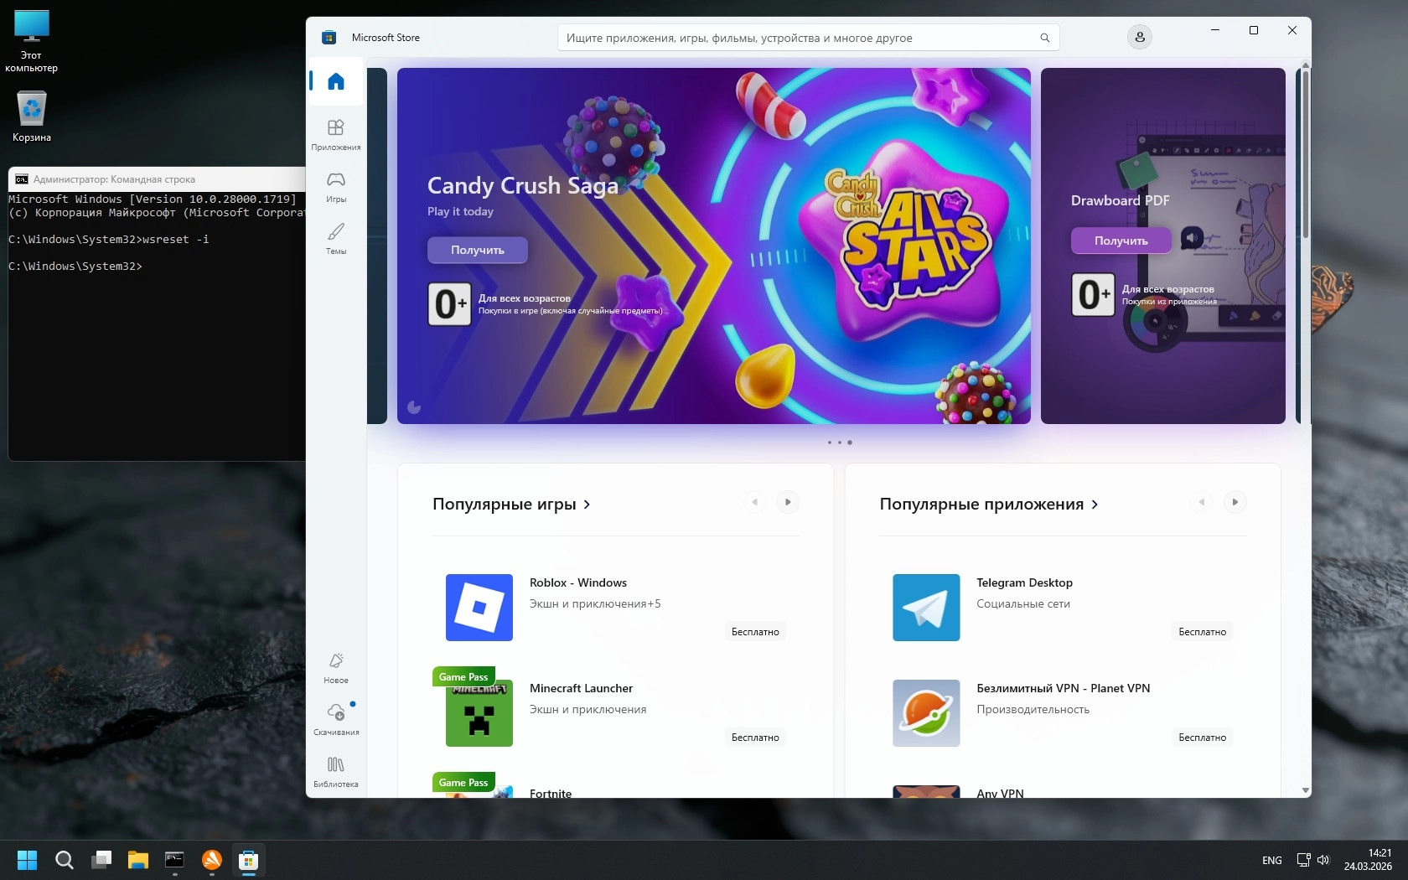
Task: Open the Minecraft Launcher app icon
Action: click(x=479, y=713)
